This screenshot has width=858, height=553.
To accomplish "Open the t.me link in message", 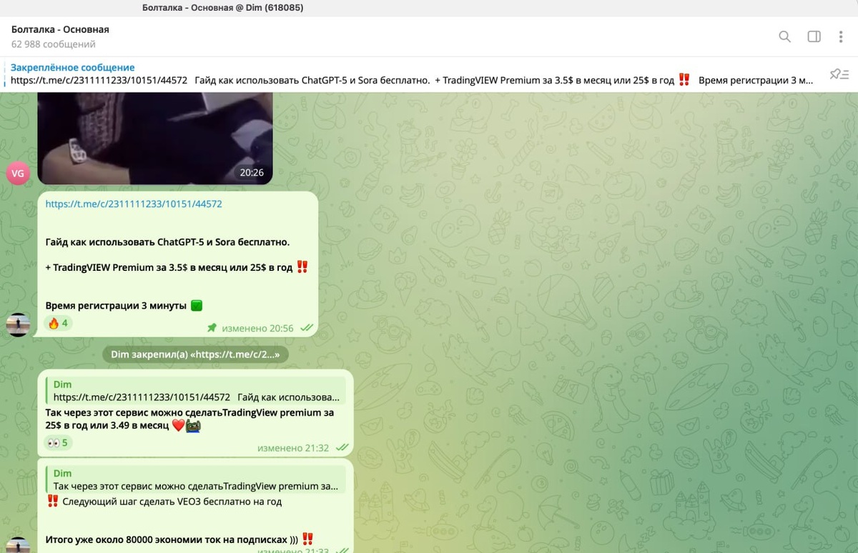I will 134,204.
